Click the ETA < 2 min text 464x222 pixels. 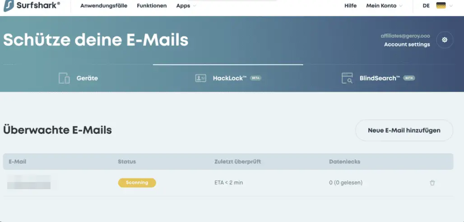[x=228, y=183]
